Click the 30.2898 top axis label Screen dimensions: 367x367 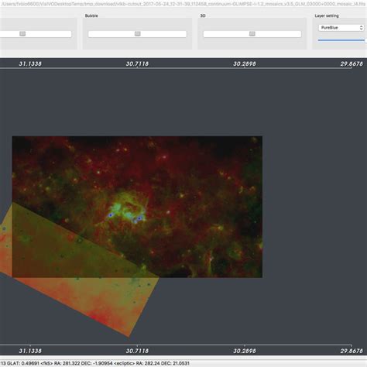click(245, 63)
